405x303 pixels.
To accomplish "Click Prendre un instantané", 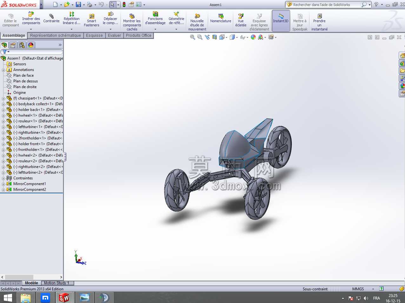I will pos(320,23).
